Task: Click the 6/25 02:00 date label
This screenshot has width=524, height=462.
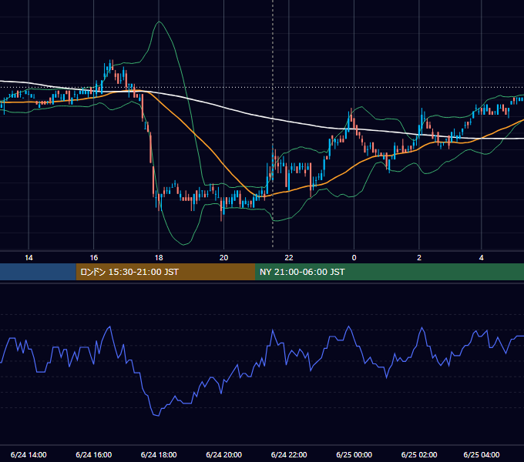Action: click(419, 454)
